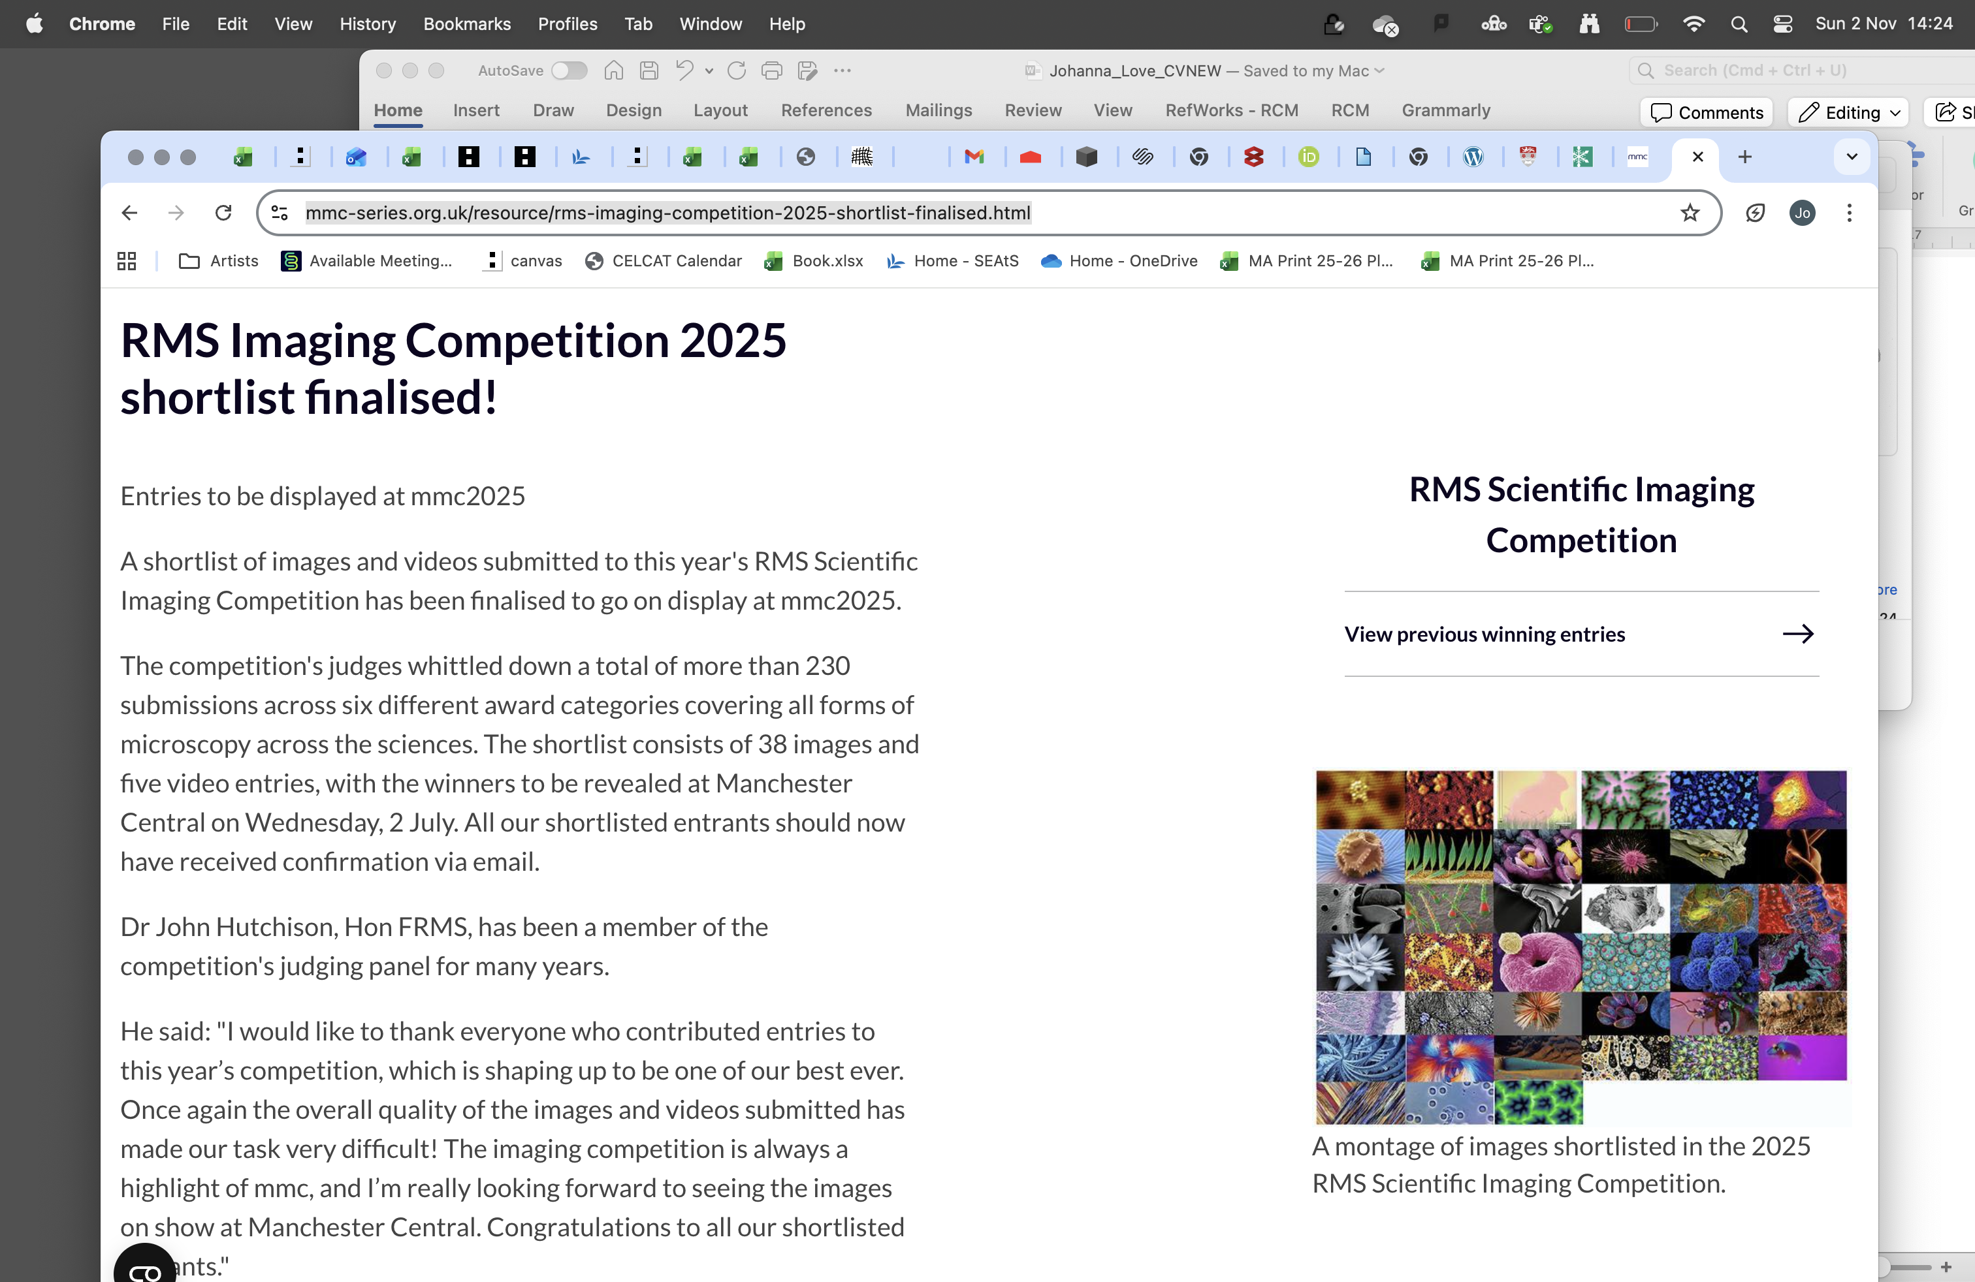1975x1282 pixels.
Task: Expand the undo history dropdown arrow
Action: (709, 71)
